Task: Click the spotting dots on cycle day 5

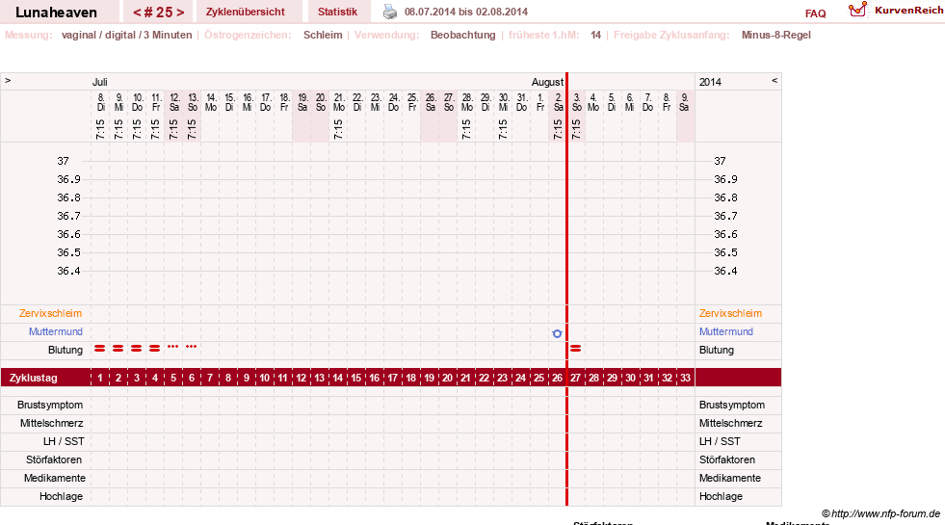Action: [x=173, y=347]
